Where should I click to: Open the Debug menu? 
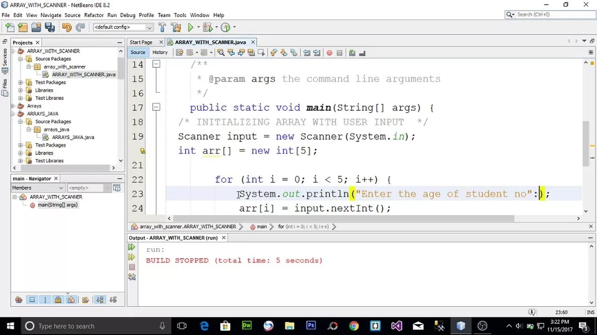point(128,15)
